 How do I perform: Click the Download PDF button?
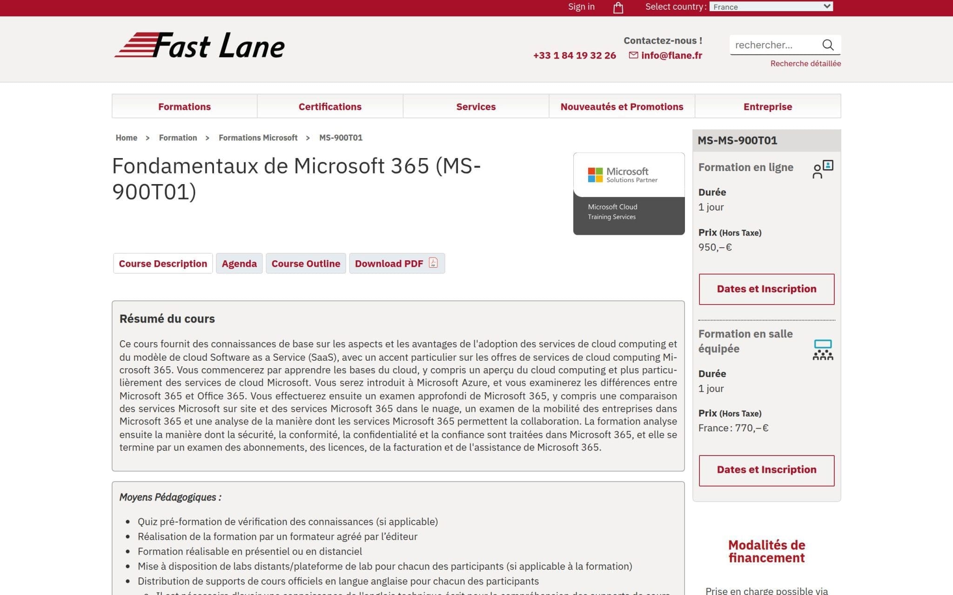pos(397,264)
